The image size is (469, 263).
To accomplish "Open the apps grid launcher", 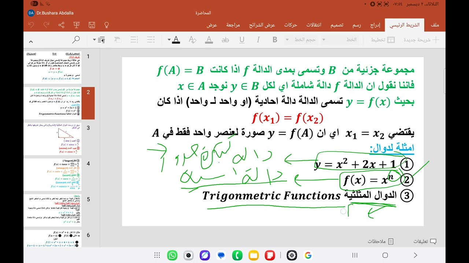I will pyautogui.click(x=157, y=255).
